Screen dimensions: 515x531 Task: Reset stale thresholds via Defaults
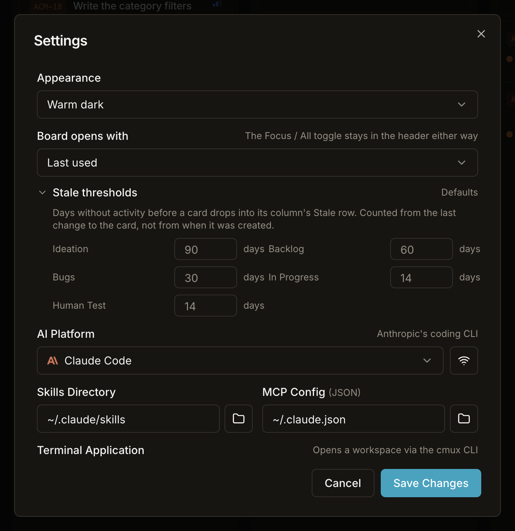[x=459, y=192]
